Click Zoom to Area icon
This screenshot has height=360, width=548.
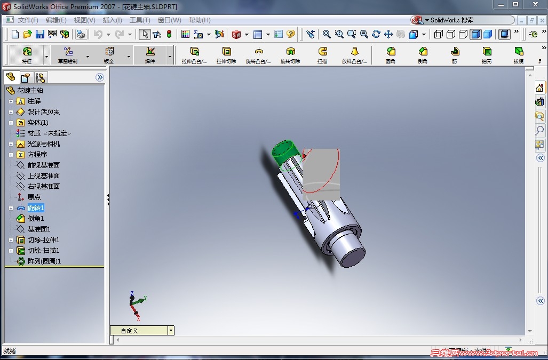pyautogui.click(x=339, y=34)
